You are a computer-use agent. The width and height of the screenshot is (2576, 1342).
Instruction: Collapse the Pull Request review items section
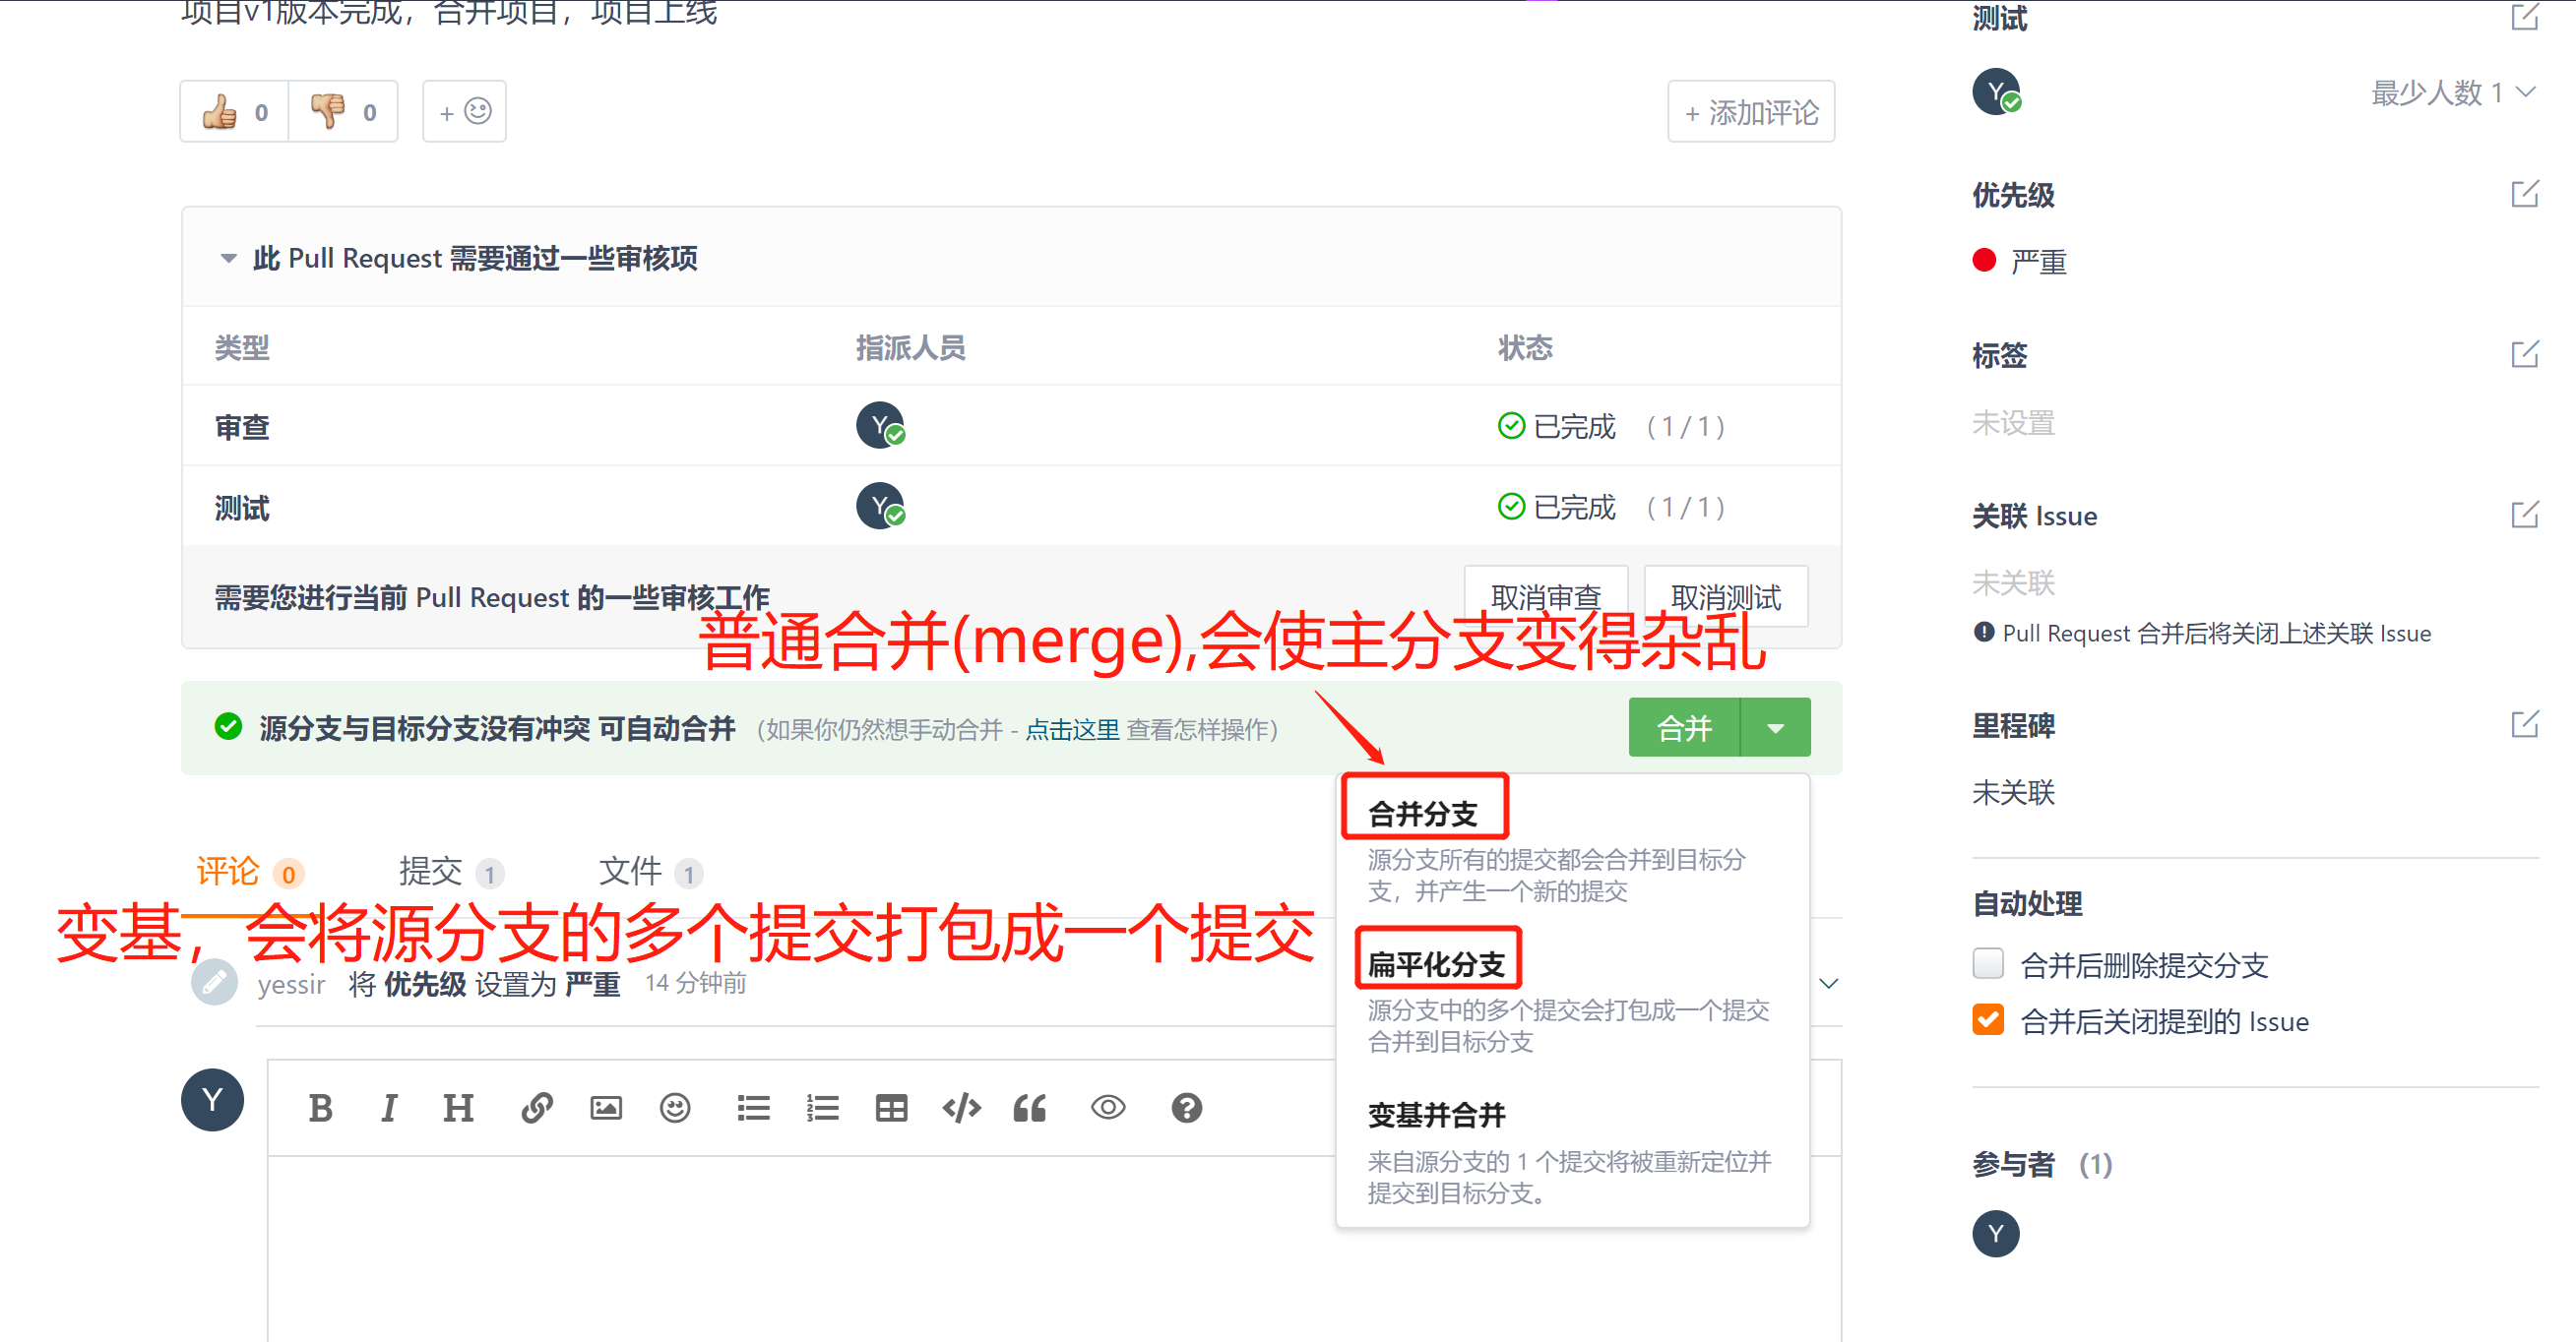(x=228, y=259)
